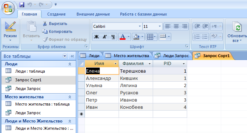The image size is (247, 133).
Task: Click Вырезать scissors command
Action: click(x=55, y=23)
